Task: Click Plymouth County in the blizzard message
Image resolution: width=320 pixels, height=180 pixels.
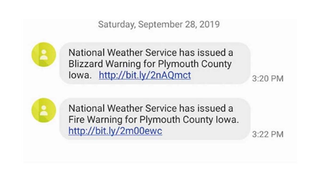Action: tap(195, 64)
